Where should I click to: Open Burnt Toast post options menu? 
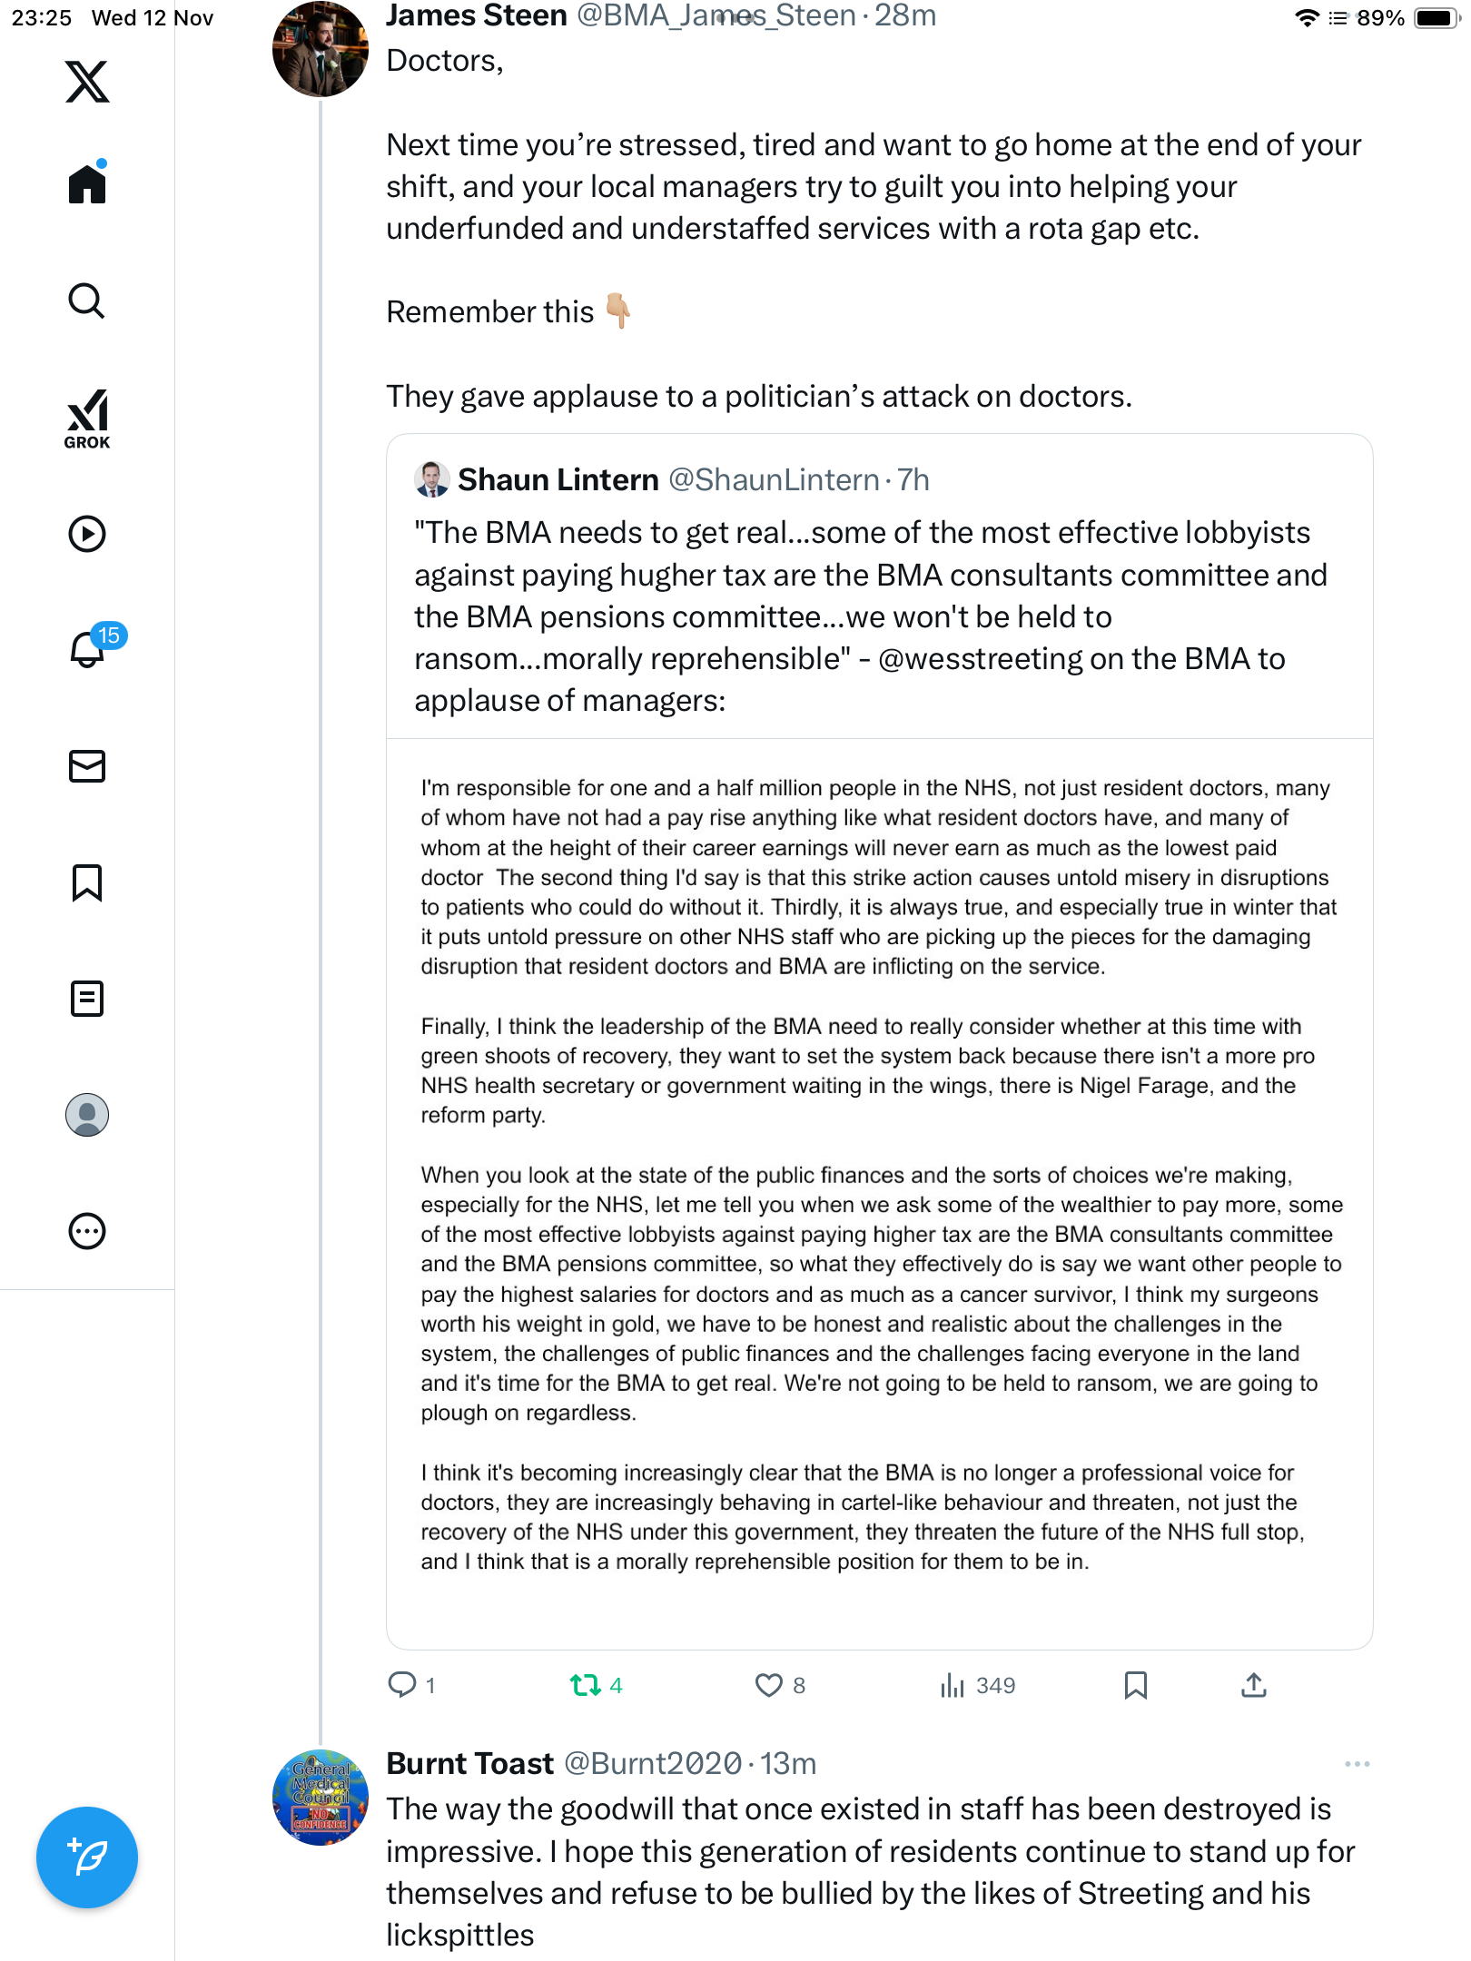[1357, 1764]
